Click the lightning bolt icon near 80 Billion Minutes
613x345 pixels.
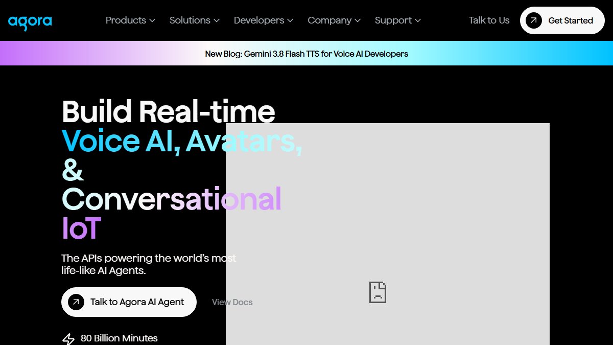tap(68, 339)
